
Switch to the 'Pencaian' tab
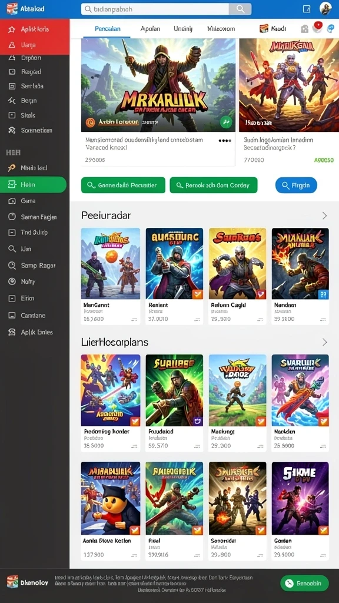coord(107,29)
